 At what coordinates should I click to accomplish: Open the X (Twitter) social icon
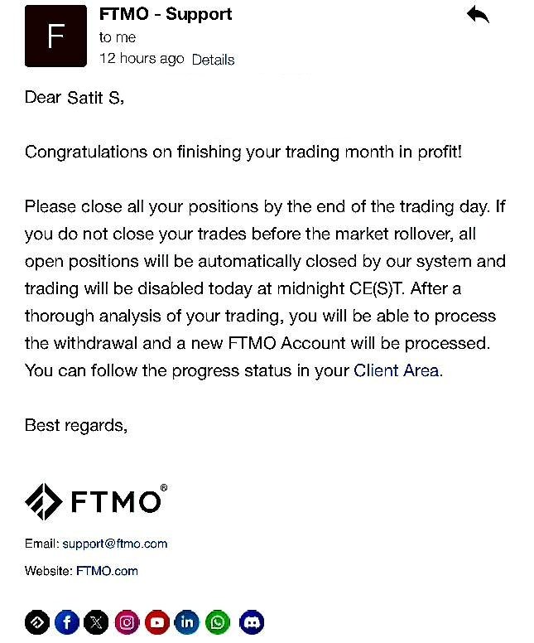pos(96,622)
